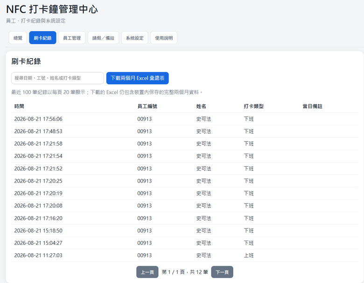This screenshot has height=283, width=364.
Task: Click employee number 00913 in 17:20:08 row
Action: (144, 206)
